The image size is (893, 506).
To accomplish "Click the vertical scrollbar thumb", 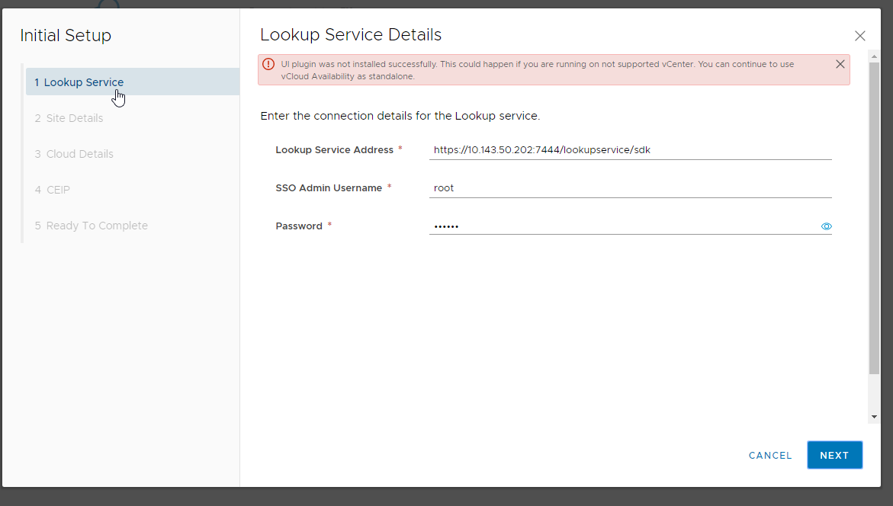I will (x=874, y=213).
